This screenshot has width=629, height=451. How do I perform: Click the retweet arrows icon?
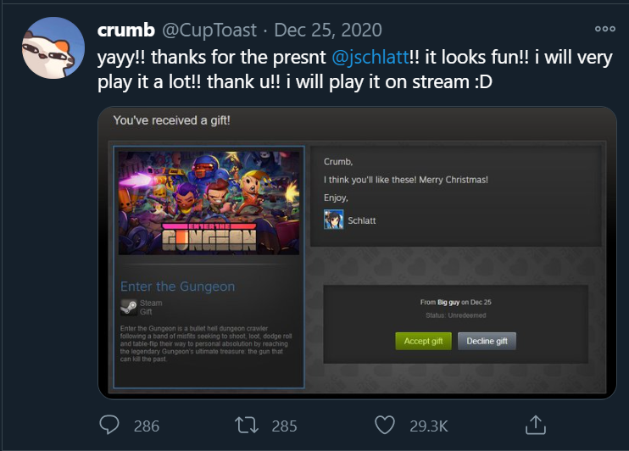point(247,426)
